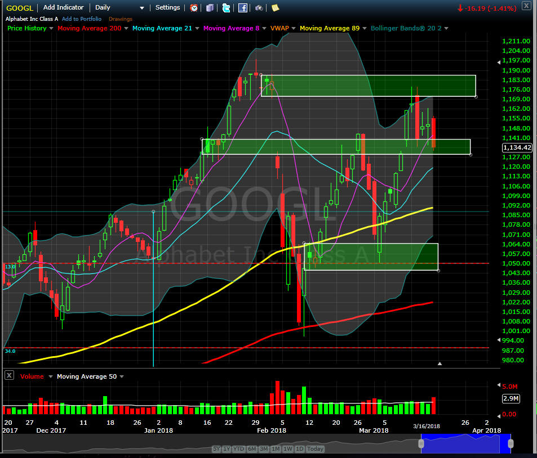The image size is (537, 458).
Task: Click the GOOGL ticker symbol
Action: pyautogui.click(x=20, y=8)
